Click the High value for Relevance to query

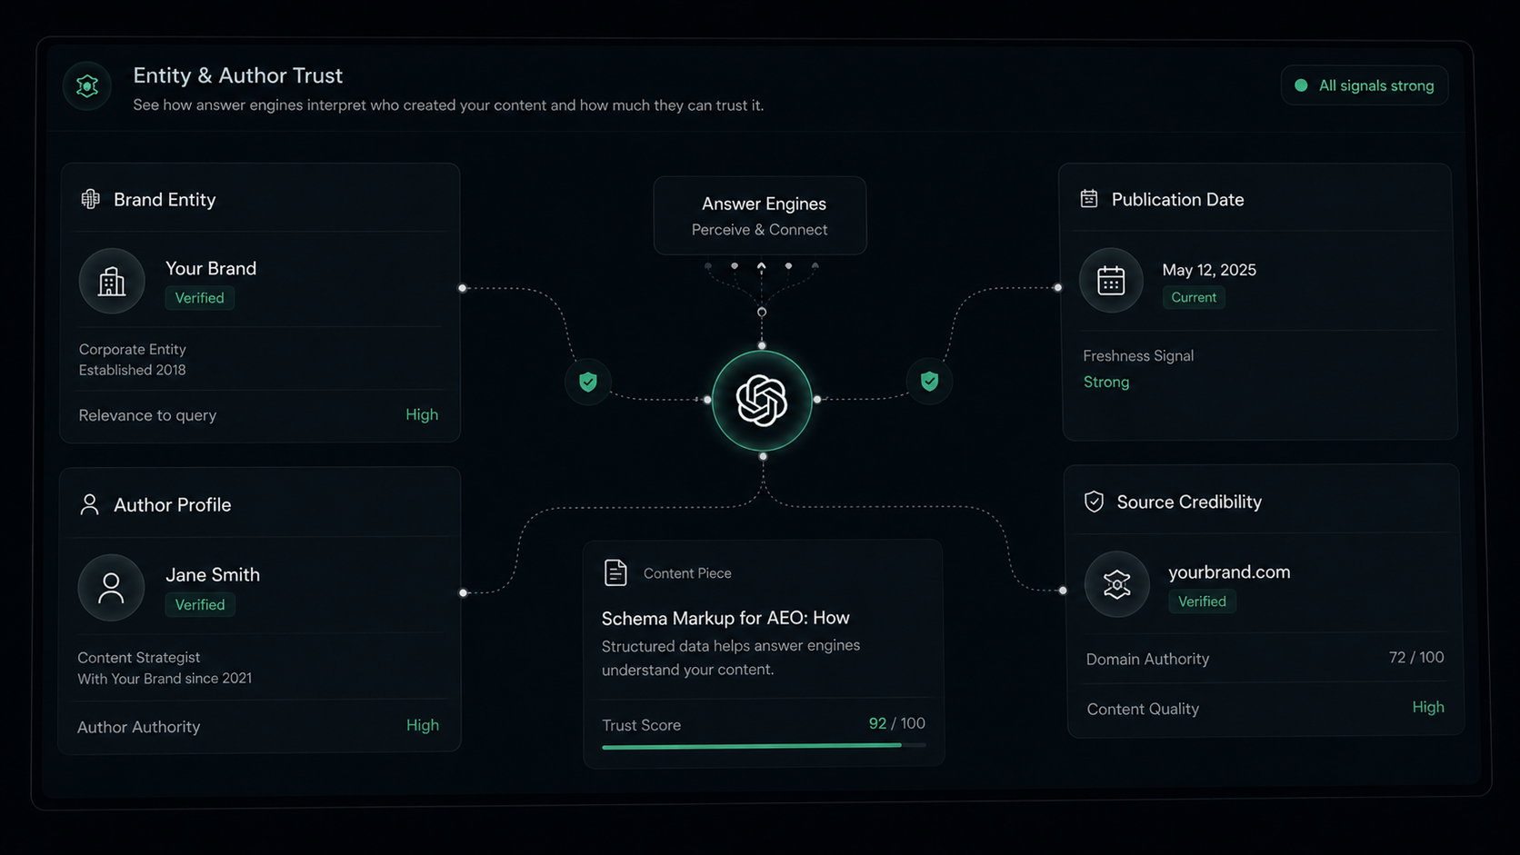point(422,414)
